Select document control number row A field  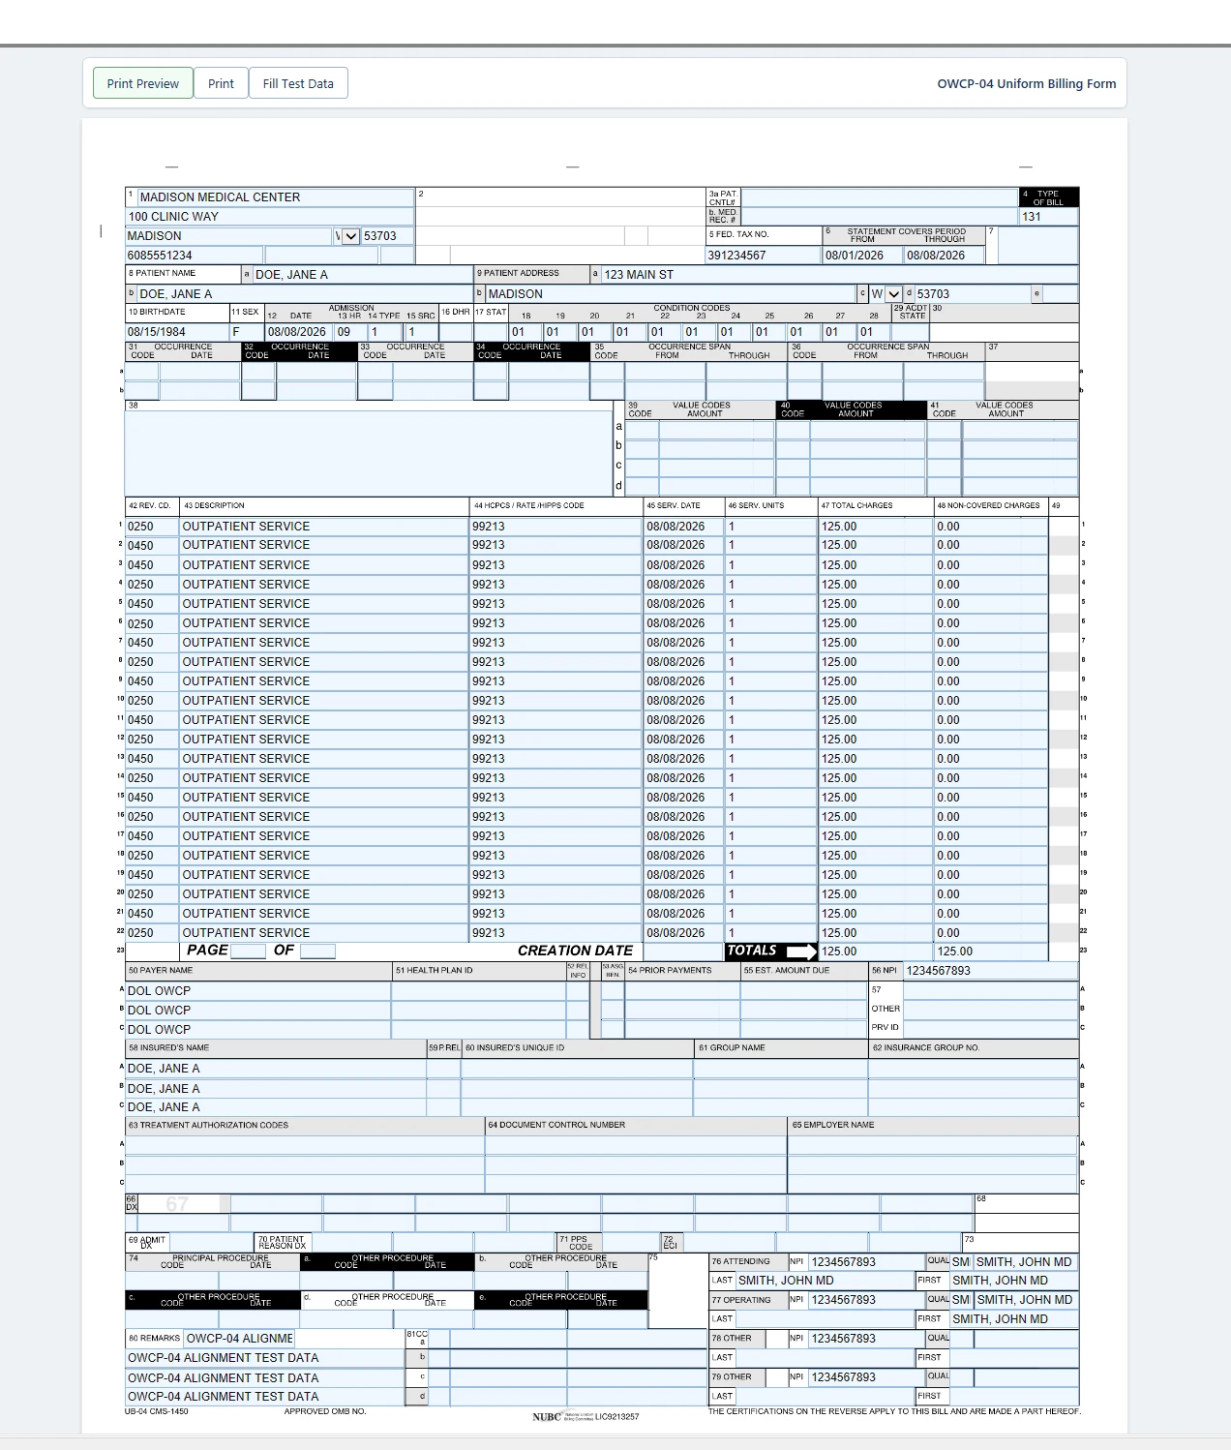[x=636, y=1145]
